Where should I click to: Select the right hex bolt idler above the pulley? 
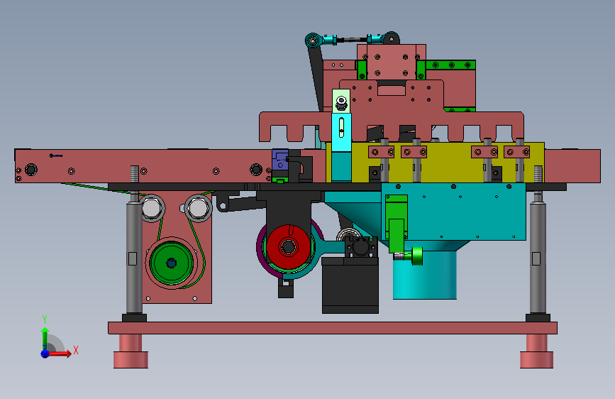click(198, 208)
